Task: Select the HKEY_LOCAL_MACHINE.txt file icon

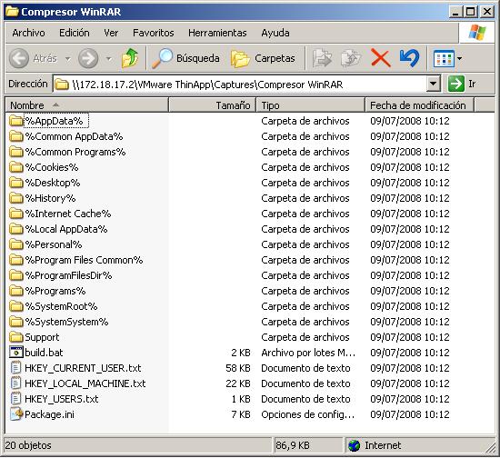Action: tap(16, 383)
